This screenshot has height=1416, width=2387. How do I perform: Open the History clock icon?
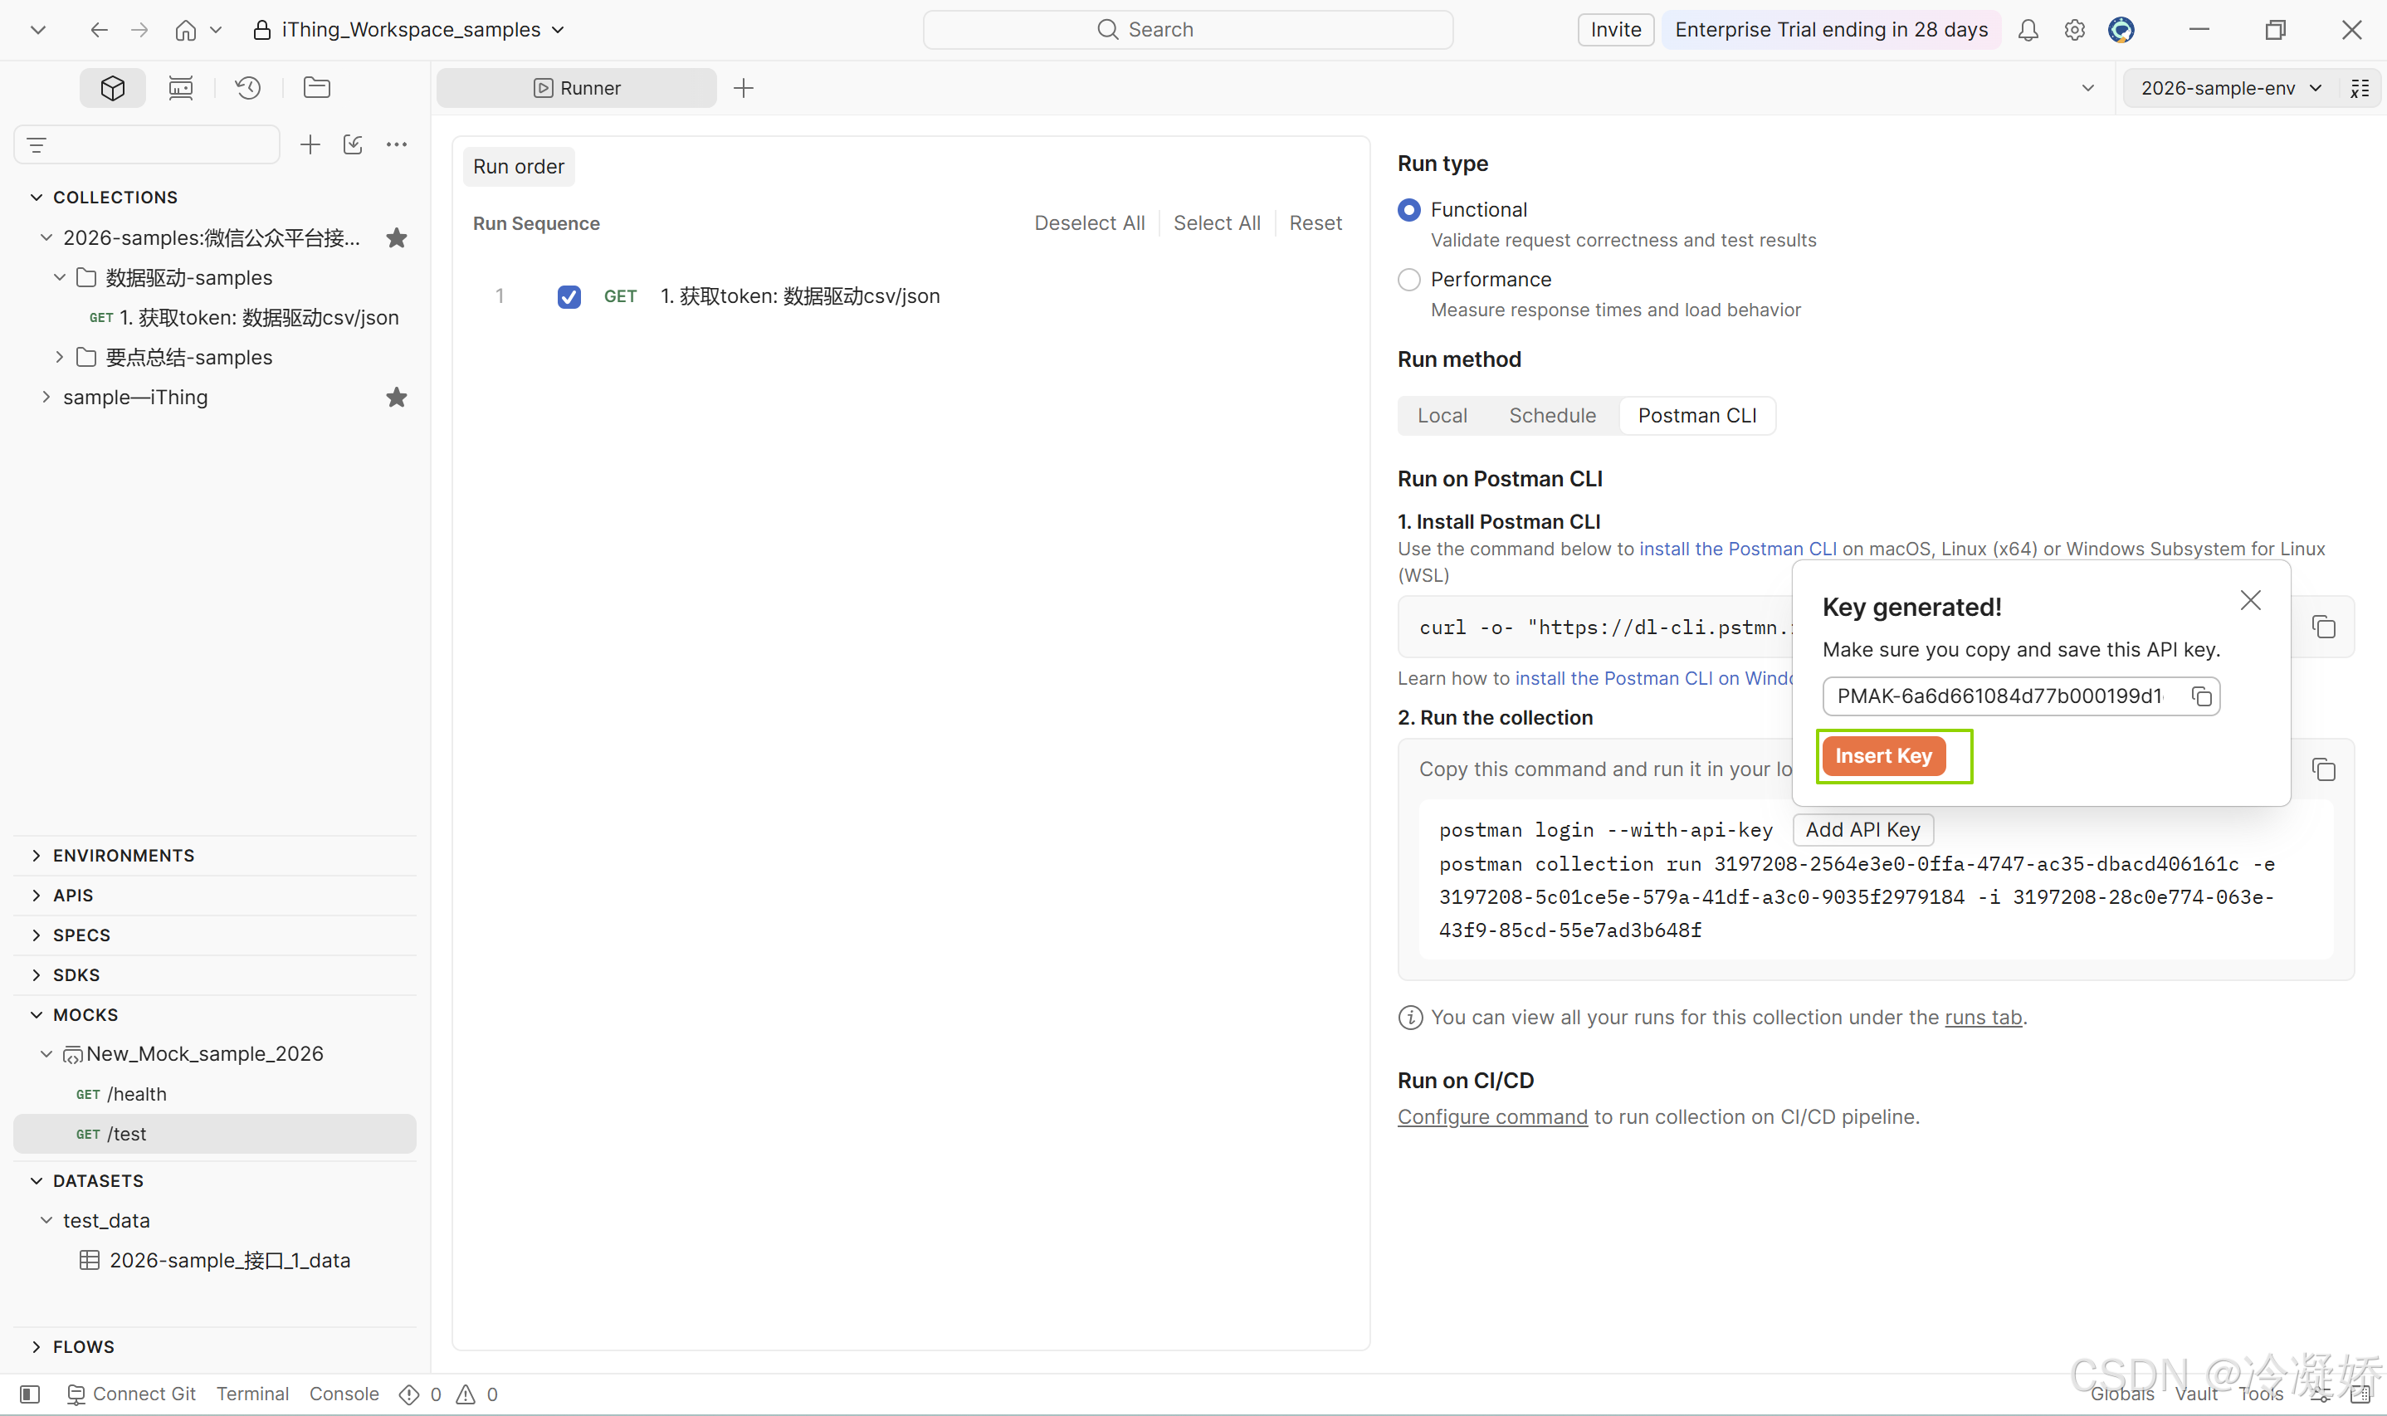(248, 88)
